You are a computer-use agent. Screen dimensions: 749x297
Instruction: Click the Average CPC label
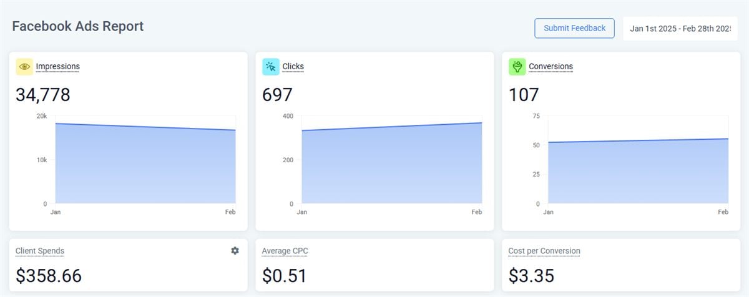click(x=285, y=251)
